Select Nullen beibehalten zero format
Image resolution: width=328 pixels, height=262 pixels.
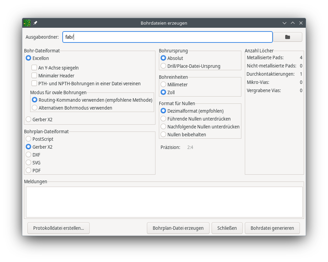click(x=163, y=135)
